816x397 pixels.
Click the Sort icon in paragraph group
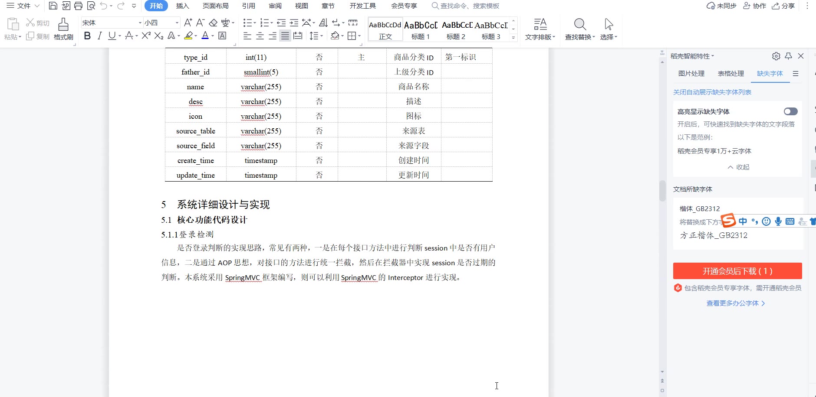(x=323, y=23)
